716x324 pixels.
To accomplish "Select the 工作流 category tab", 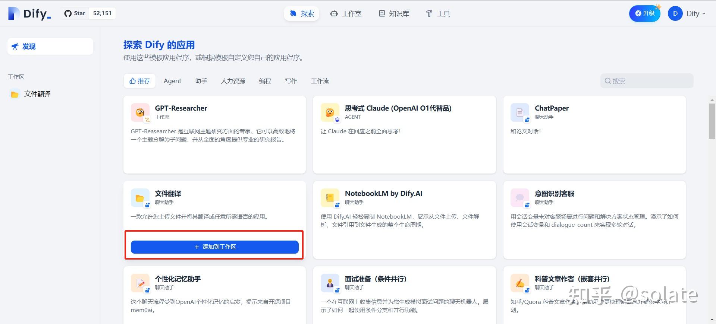I will (320, 81).
